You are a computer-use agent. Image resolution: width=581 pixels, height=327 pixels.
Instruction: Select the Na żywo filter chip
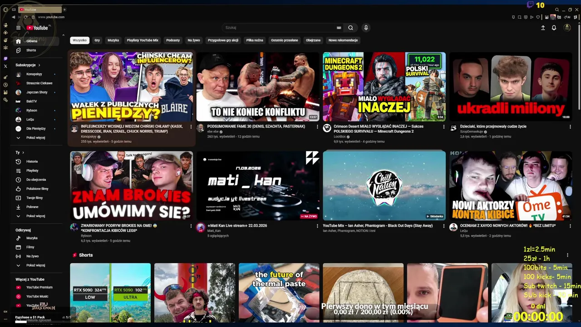pos(194,40)
